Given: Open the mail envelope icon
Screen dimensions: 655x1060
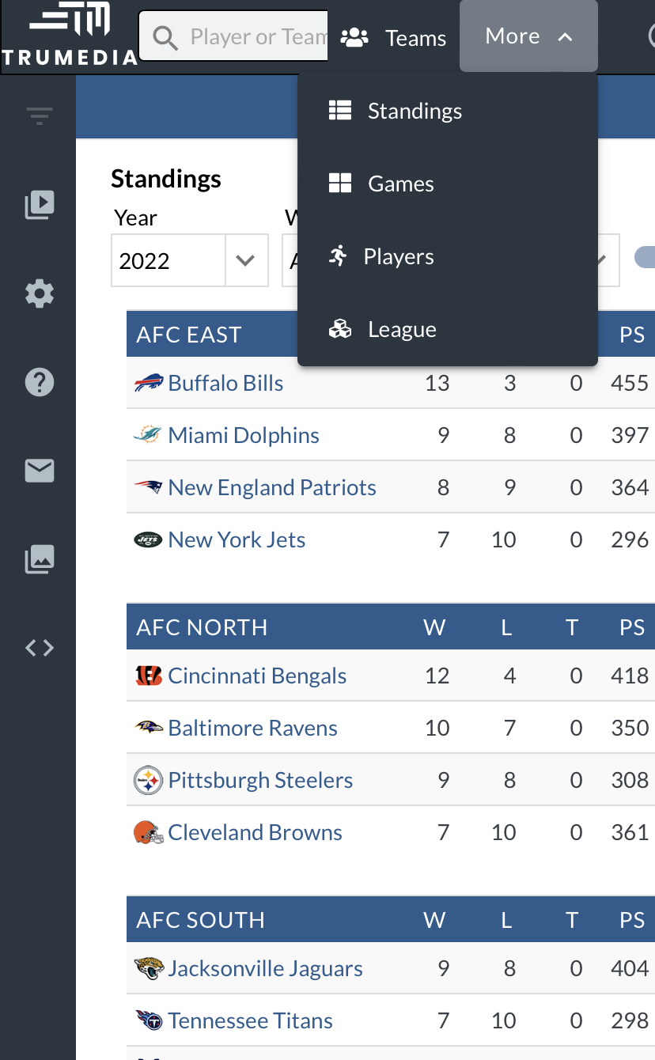Looking at the screenshot, I should tap(40, 471).
